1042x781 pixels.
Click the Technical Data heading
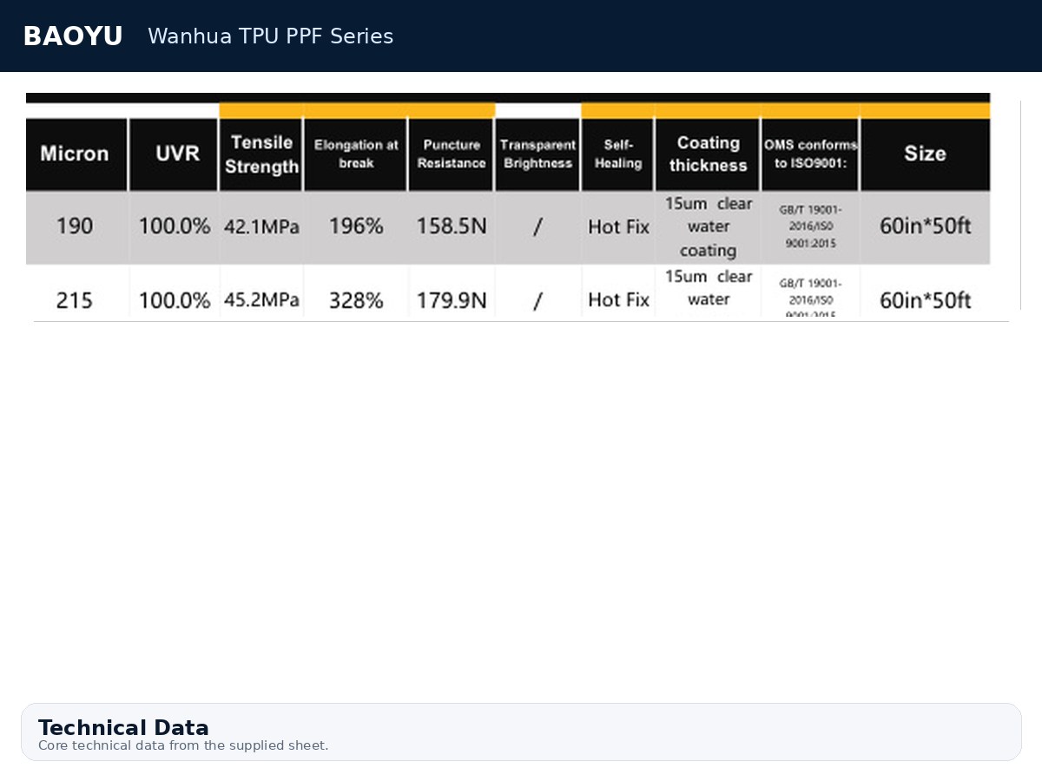tap(123, 727)
